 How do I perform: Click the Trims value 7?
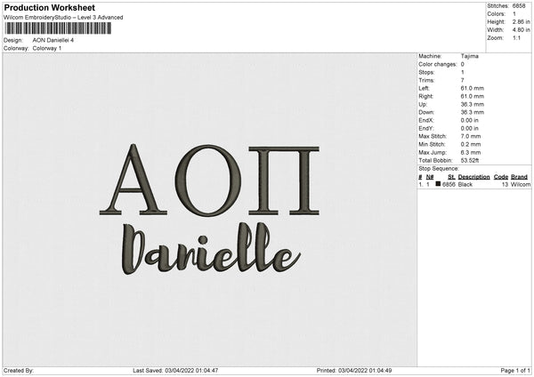pos(463,80)
